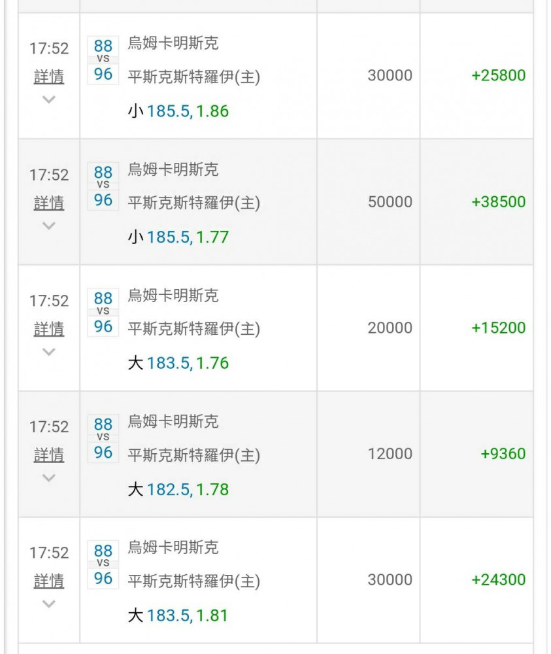551x654 pixels.
Task: Click team name 烏姆卡明斯克 in 大 183.5, 1.76 row
Action: pos(173,296)
